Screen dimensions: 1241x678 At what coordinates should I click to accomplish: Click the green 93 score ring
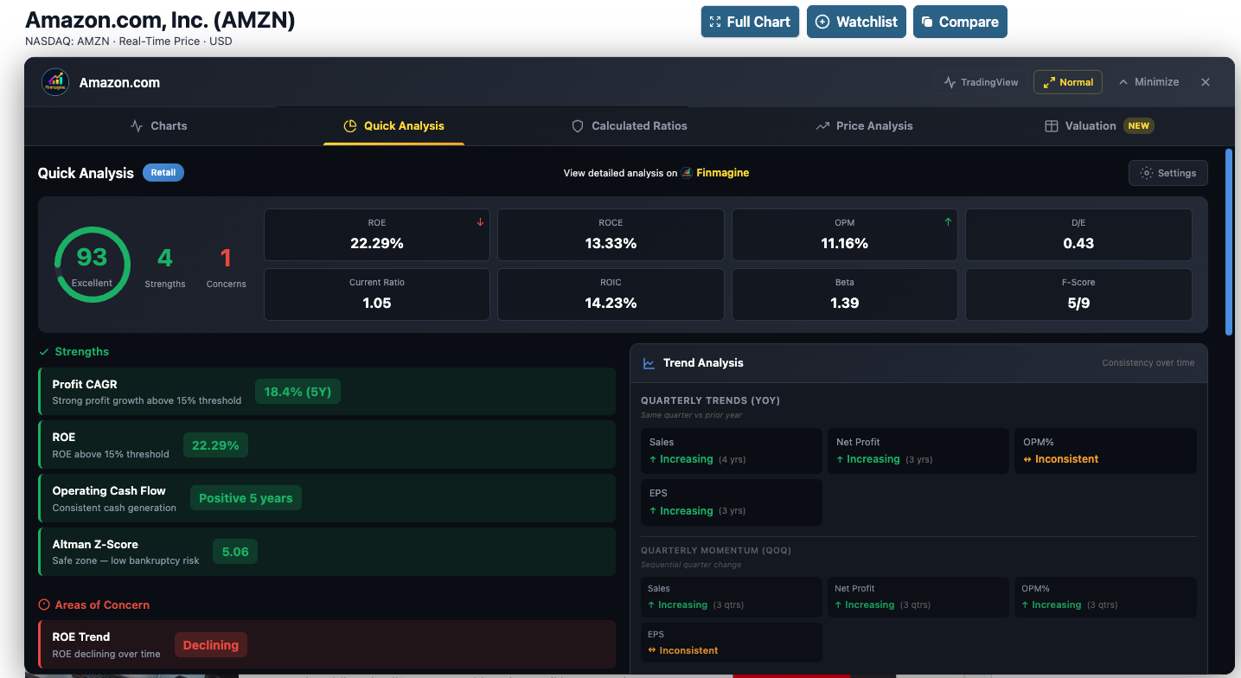point(92,265)
